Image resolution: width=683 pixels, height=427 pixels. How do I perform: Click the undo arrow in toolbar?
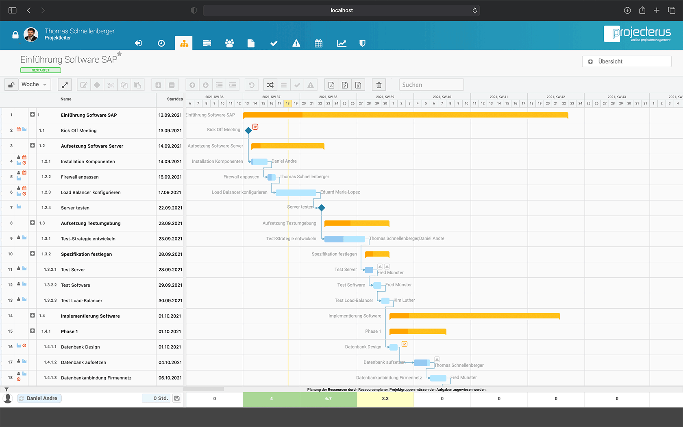(252, 85)
